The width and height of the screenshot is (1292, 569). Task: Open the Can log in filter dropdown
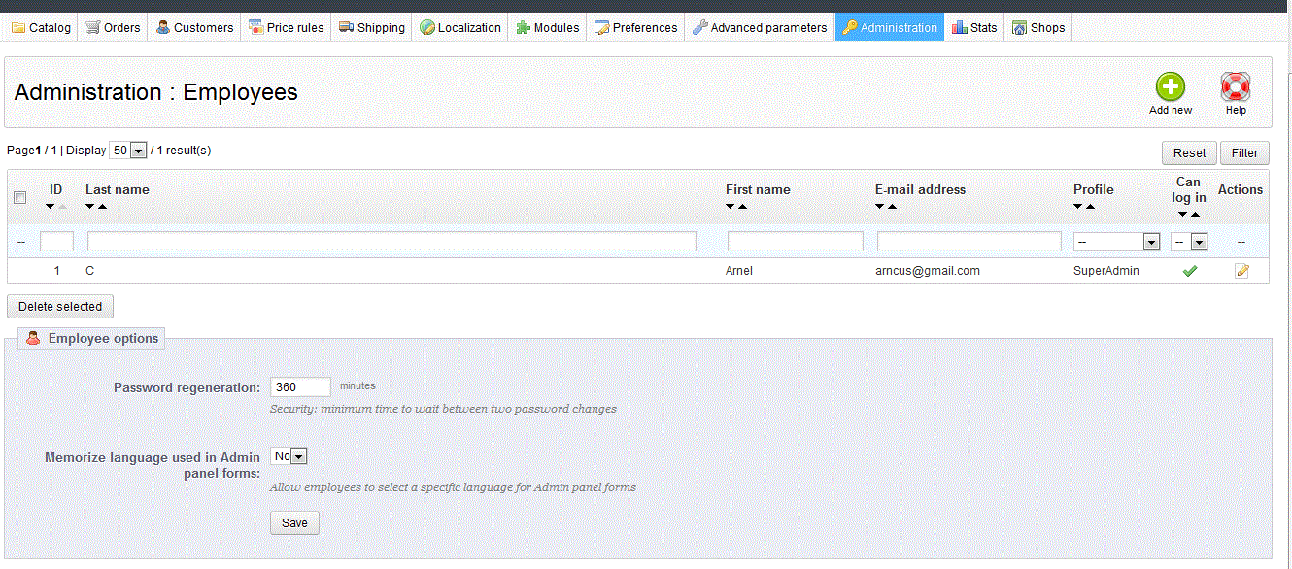coord(1189,242)
